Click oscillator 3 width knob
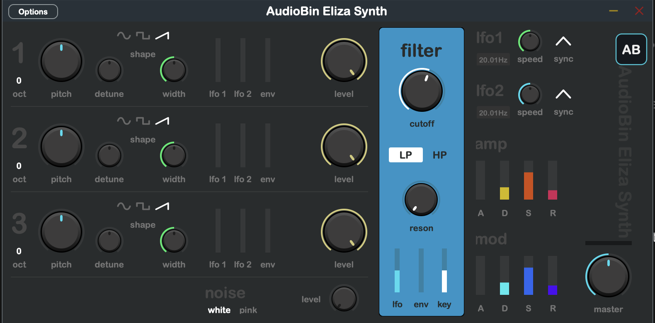The height and width of the screenshot is (323, 655). pos(174,241)
